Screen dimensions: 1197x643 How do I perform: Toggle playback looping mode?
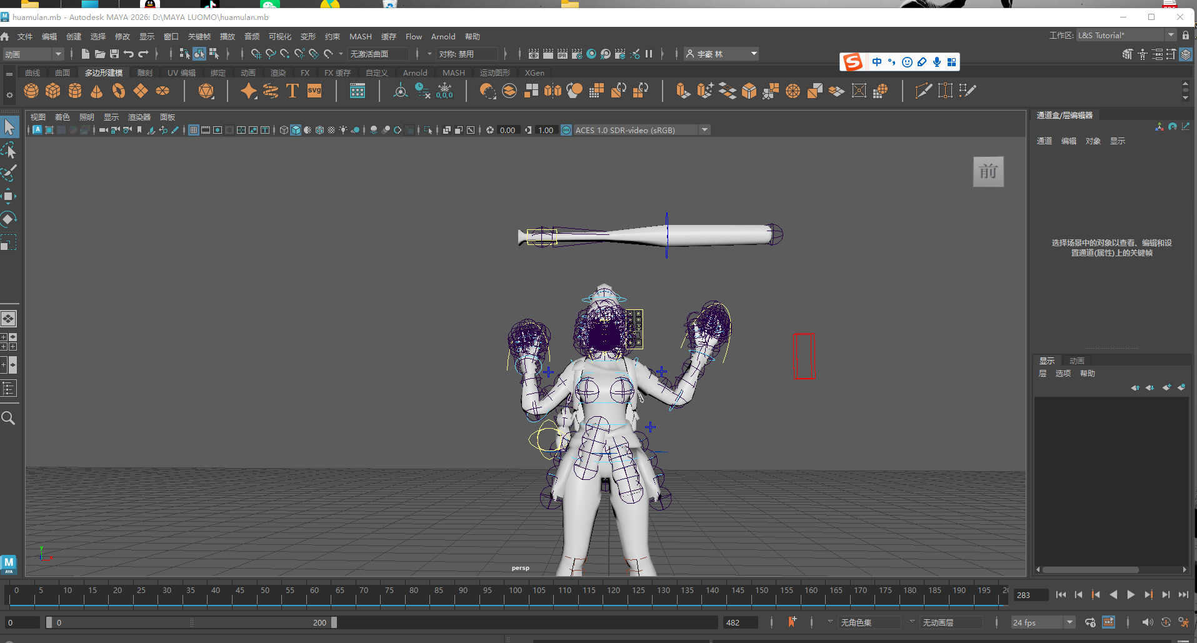click(x=1090, y=622)
